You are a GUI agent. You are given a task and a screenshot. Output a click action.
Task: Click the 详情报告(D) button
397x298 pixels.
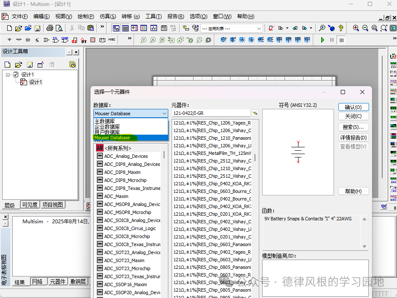coord(353,138)
